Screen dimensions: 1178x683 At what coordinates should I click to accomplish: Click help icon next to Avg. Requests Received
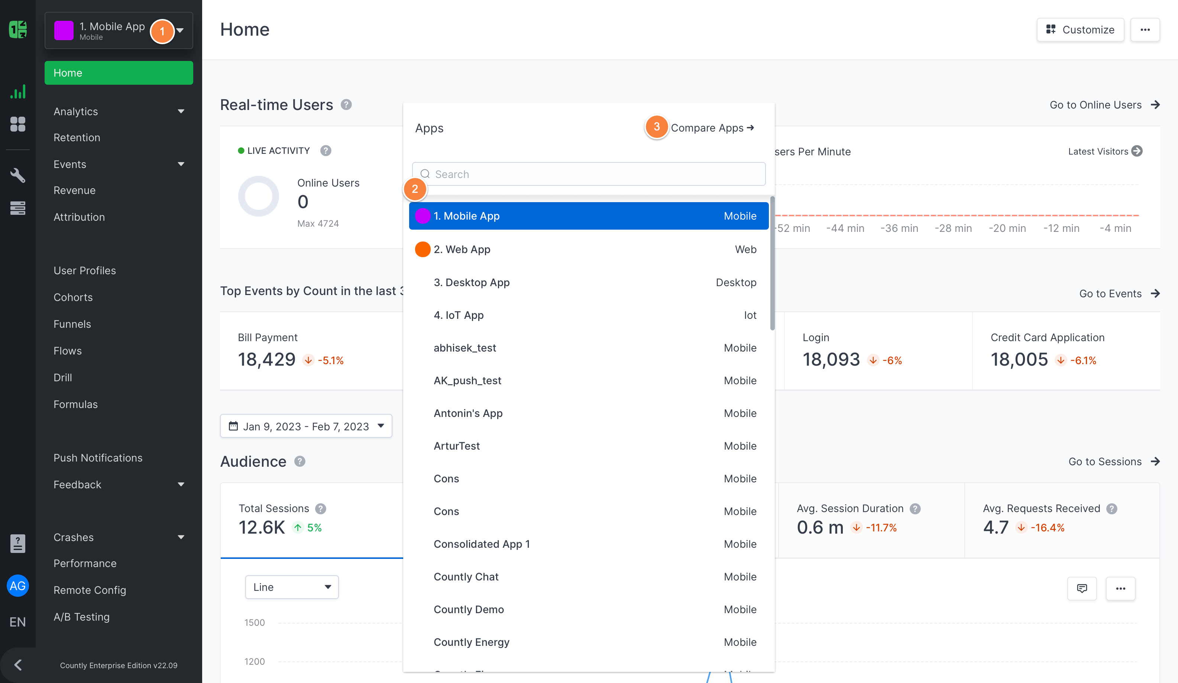pyautogui.click(x=1111, y=509)
